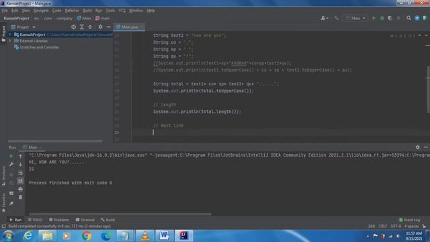This screenshot has width=430, height=242.
Task: Open the VCS menu
Action: (122, 11)
